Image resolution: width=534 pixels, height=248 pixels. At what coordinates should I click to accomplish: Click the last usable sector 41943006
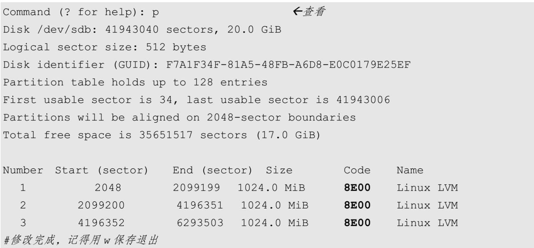click(x=363, y=100)
